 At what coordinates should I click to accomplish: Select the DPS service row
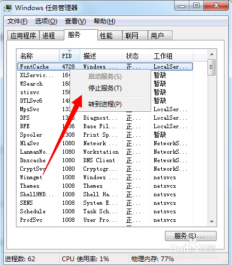105,118
